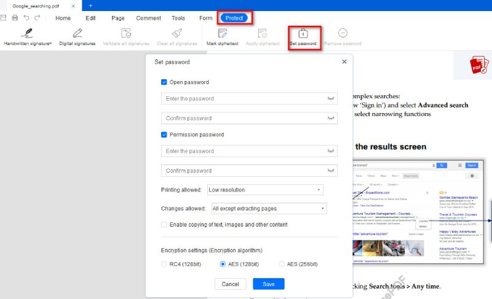Click the print icon in quick toolbar
This screenshot has width=492, height=299.
click(15, 18)
